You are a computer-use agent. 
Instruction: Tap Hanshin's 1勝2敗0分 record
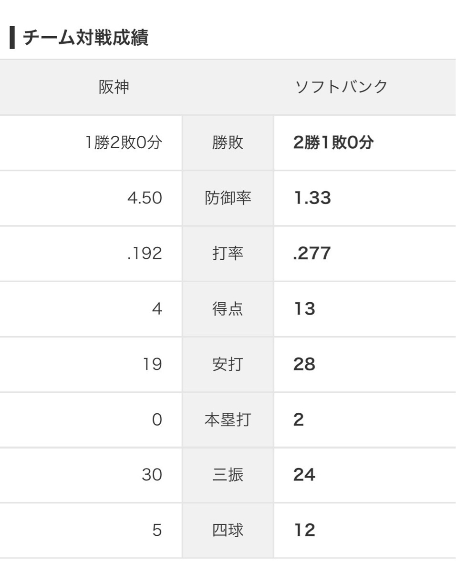124,143
